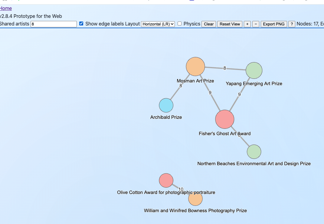Click William and Winifred Bowness node
The image size is (324, 224).
tap(195, 199)
